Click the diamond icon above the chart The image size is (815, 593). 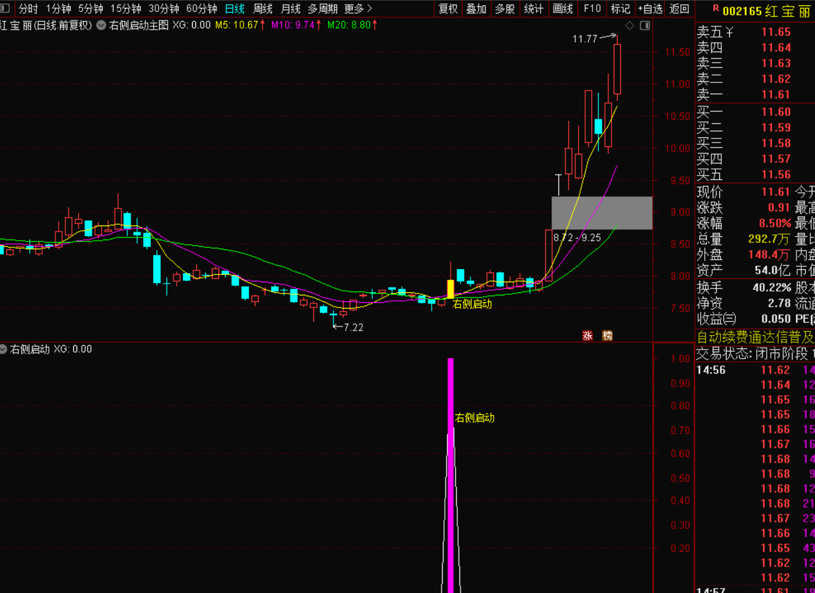coord(630,26)
